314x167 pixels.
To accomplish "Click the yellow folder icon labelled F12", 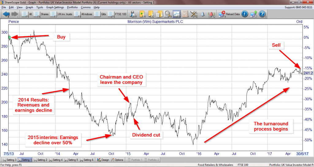I will [151, 14].
